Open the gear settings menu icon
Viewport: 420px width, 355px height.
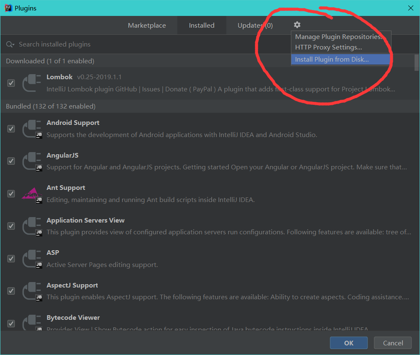point(297,25)
